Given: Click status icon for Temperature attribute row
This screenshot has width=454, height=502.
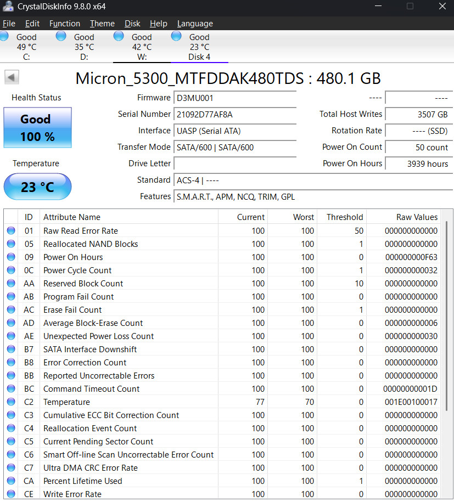Looking at the screenshot, I should (11, 402).
